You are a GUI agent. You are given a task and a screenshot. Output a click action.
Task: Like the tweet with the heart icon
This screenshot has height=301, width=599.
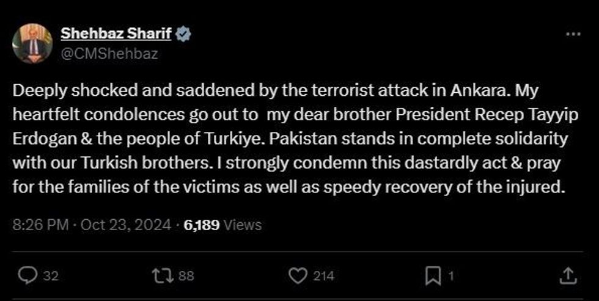[298, 276]
